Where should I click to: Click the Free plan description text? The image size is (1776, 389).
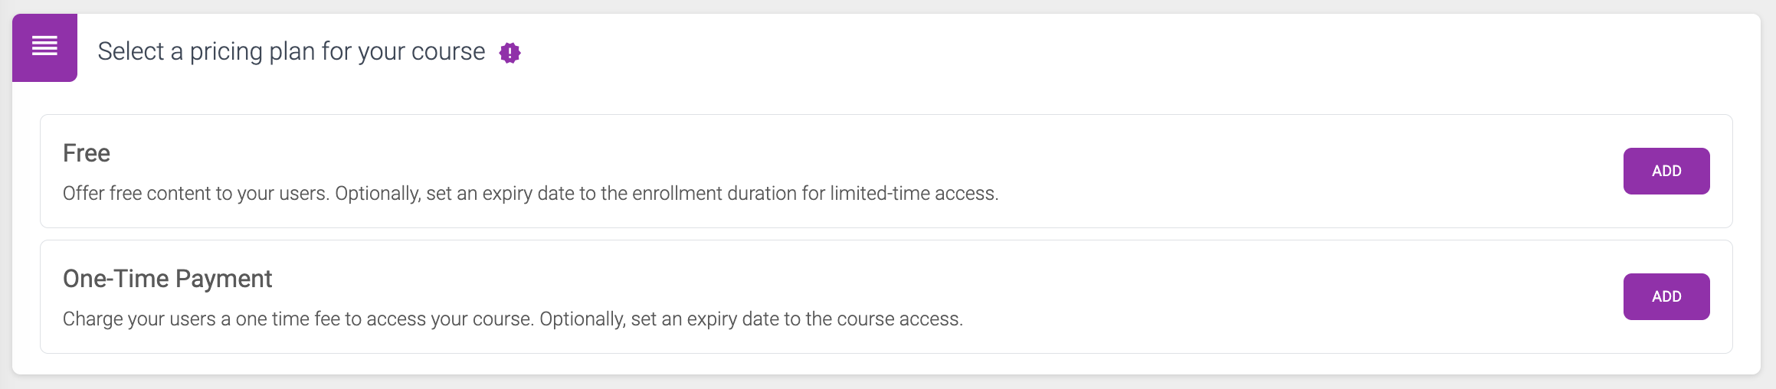pos(530,193)
